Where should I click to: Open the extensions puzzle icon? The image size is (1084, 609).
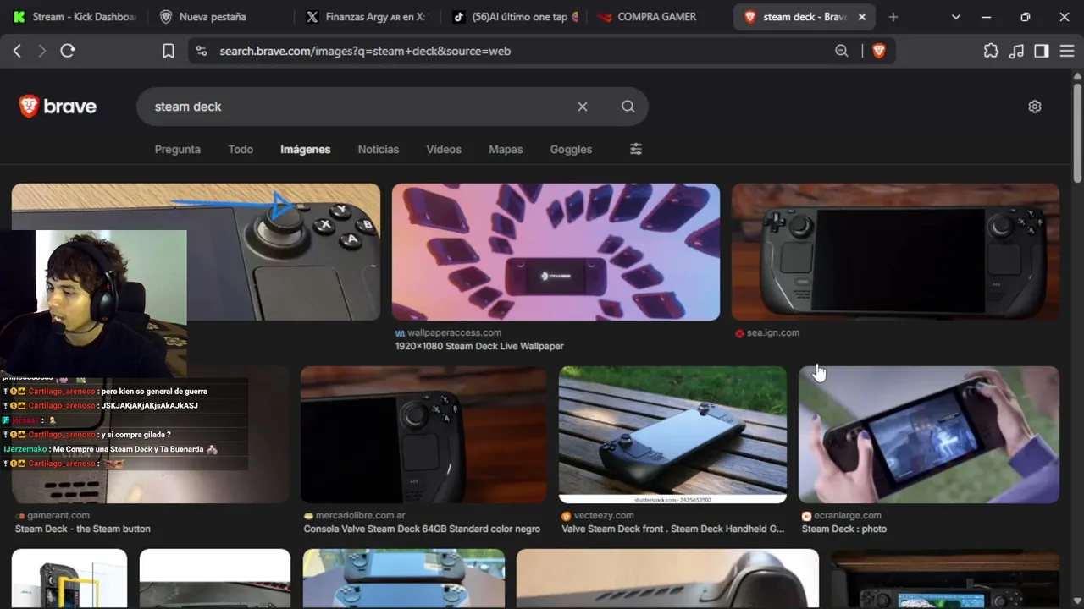point(991,51)
